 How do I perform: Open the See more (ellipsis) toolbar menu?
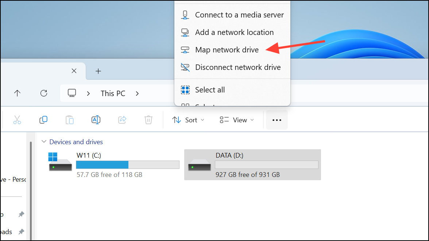pyautogui.click(x=277, y=119)
